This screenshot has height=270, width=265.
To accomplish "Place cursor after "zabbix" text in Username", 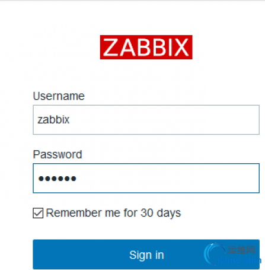I will (70, 120).
